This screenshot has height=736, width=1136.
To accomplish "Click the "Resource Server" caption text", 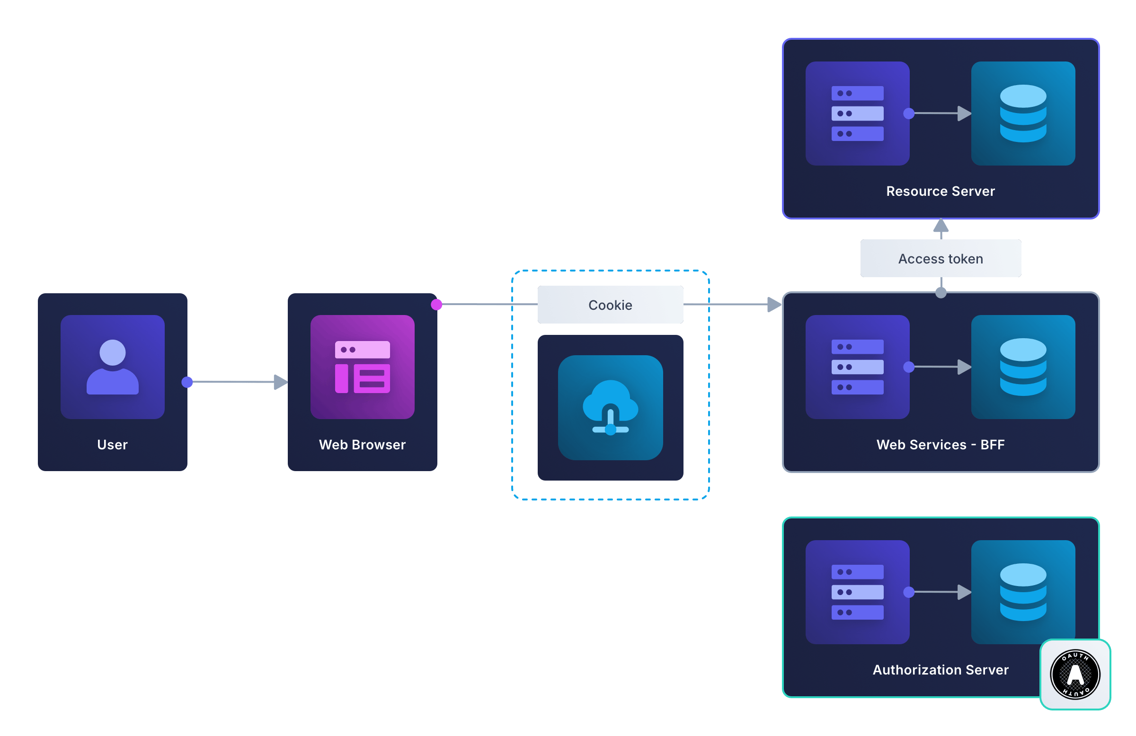I will click(x=941, y=191).
